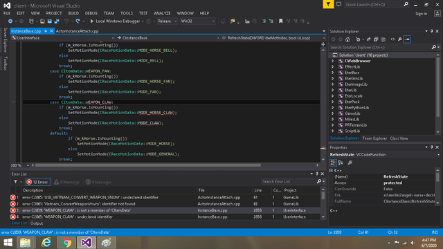Click the New Project toolbar icon

(31, 21)
